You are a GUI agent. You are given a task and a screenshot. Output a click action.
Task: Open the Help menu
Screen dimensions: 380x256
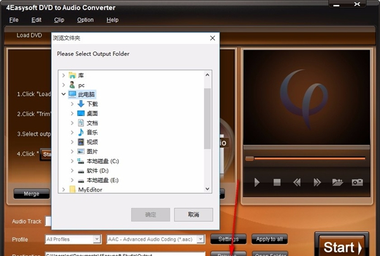[113, 20]
